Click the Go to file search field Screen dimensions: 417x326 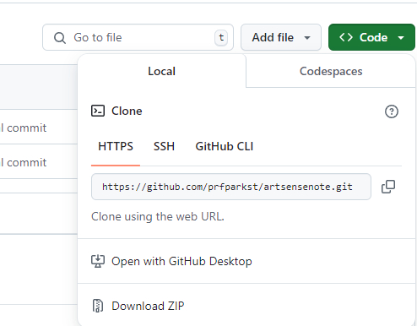click(x=138, y=37)
